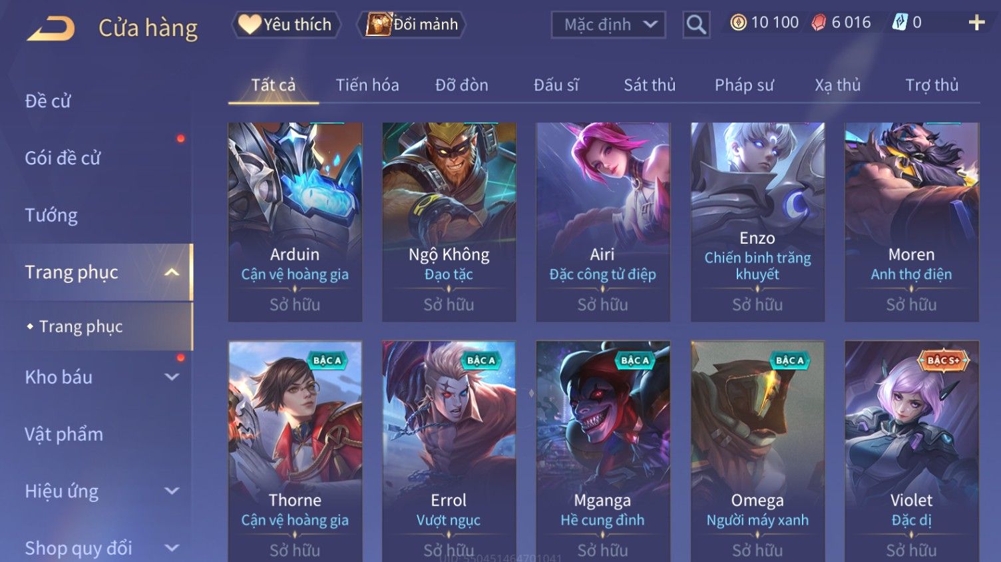Switch to the Pháp sư tab
This screenshot has width=1001, height=562.
[744, 85]
